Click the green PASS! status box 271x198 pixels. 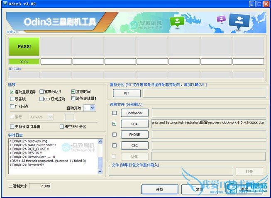24,46
